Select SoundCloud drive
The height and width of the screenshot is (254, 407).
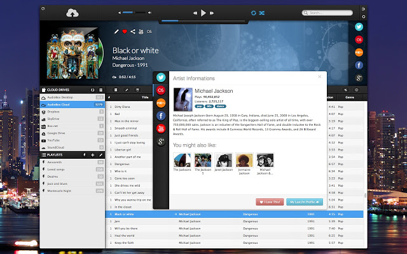click(x=72, y=147)
